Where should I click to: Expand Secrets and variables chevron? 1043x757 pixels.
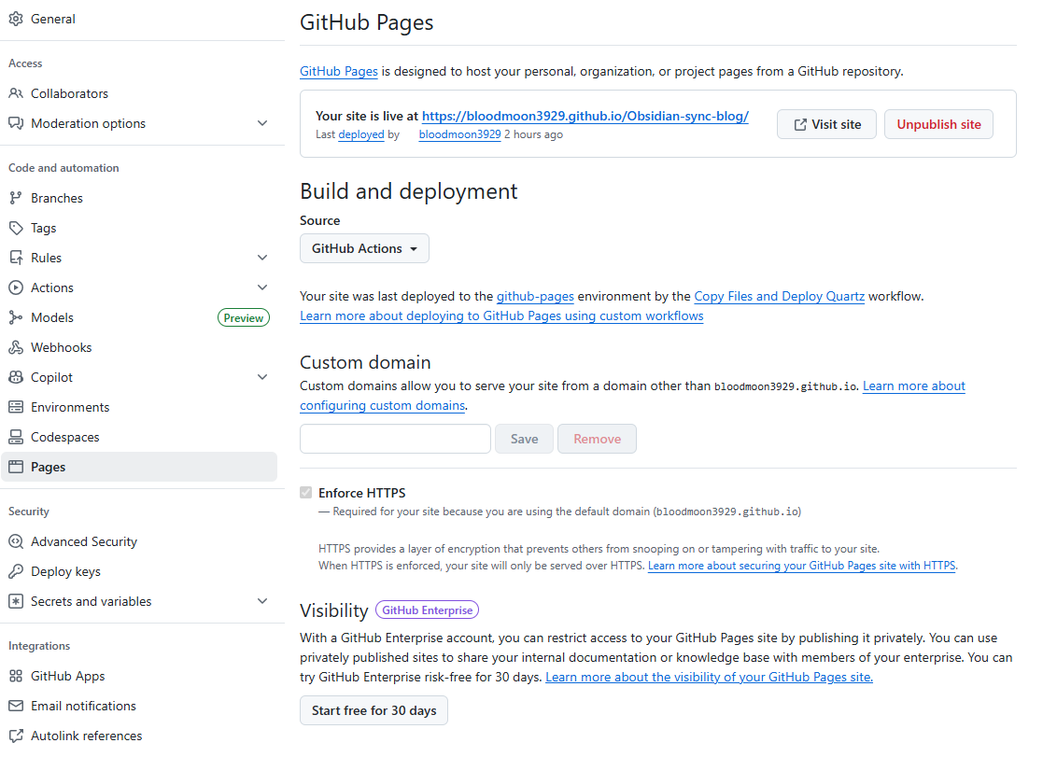tap(262, 601)
